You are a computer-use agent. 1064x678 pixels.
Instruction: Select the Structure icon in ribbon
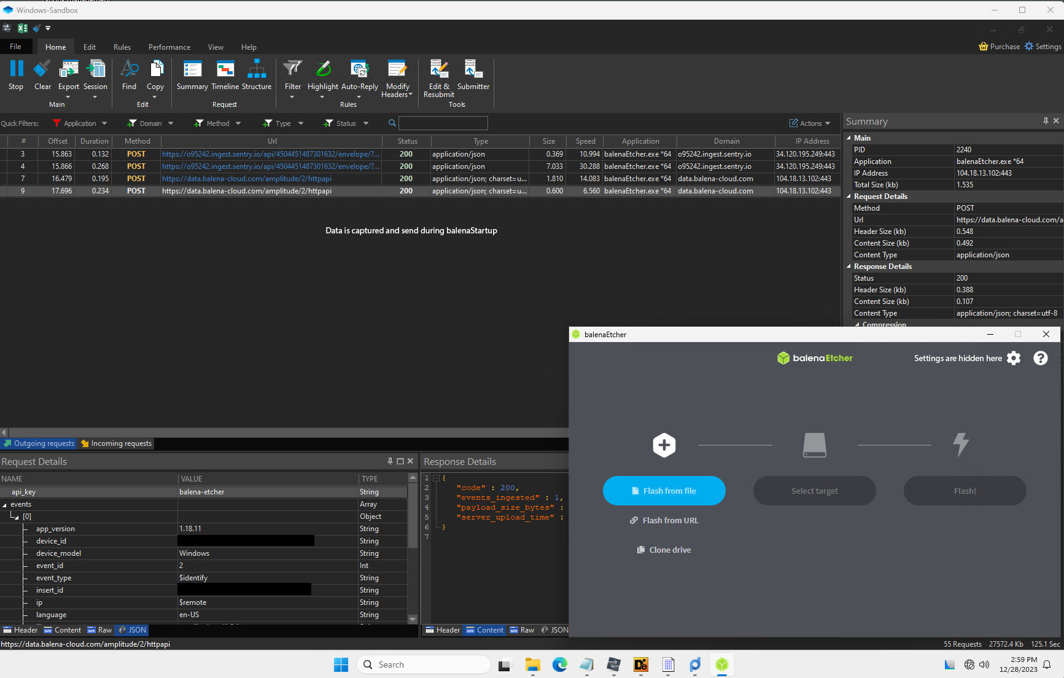pyautogui.click(x=257, y=69)
